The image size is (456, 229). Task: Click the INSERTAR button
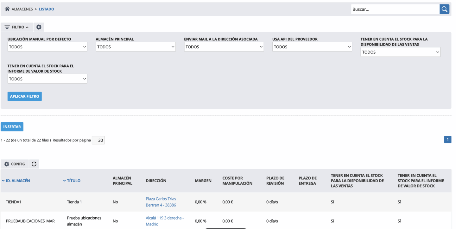[12, 127]
